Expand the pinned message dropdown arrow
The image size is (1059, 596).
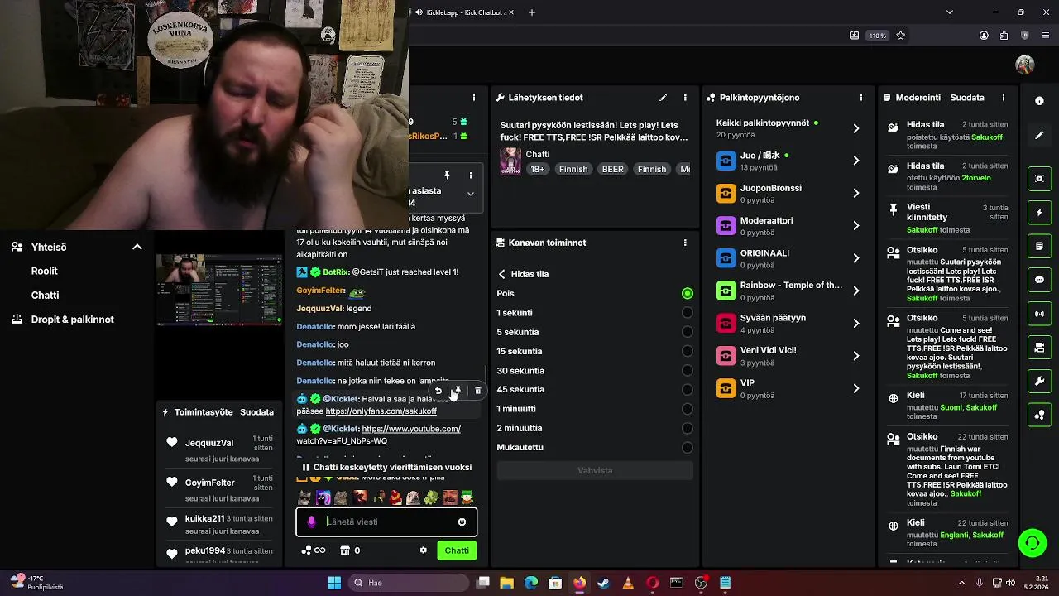coord(470,194)
